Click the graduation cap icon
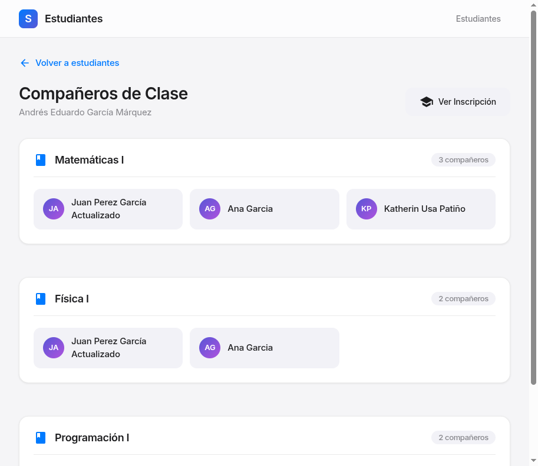The height and width of the screenshot is (466, 538). click(427, 102)
